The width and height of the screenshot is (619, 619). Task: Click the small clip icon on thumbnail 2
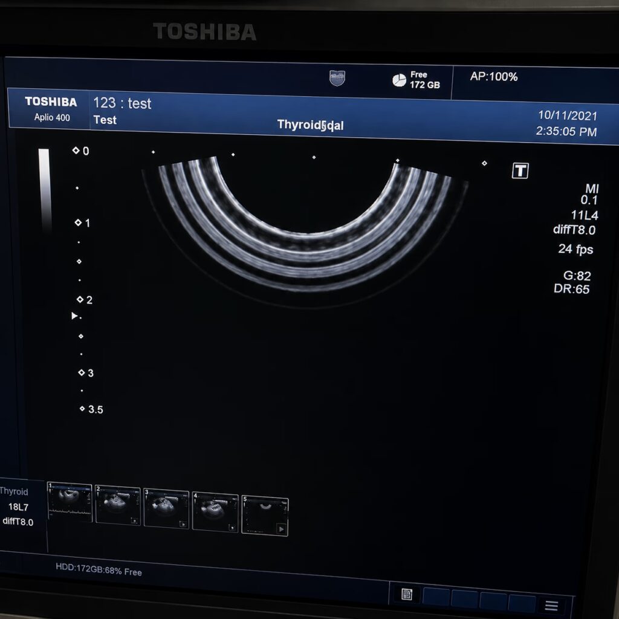pyautogui.click(x=134, y=521)
